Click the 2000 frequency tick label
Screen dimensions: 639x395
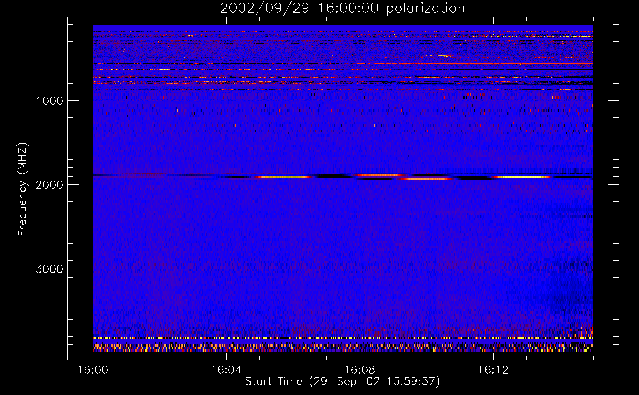coord(49,185)
